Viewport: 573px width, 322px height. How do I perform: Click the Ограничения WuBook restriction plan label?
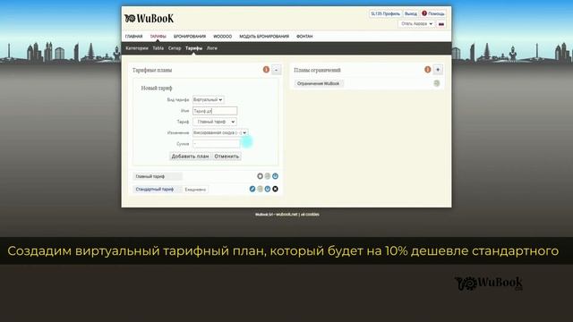pyautogui.click(x=319, y=83)
